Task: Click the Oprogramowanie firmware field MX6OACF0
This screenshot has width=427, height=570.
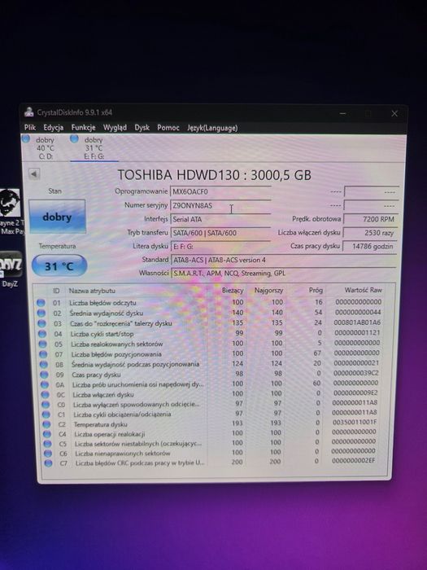Action: pos(220,191)
